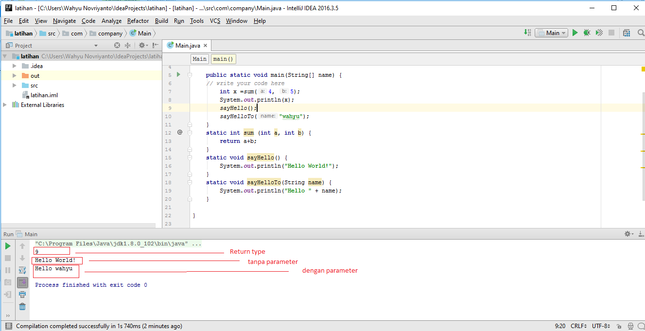Click main() in the breadcrumb navigation bar
This screenshot has width=645, height=331.
(x=223, y=58)
